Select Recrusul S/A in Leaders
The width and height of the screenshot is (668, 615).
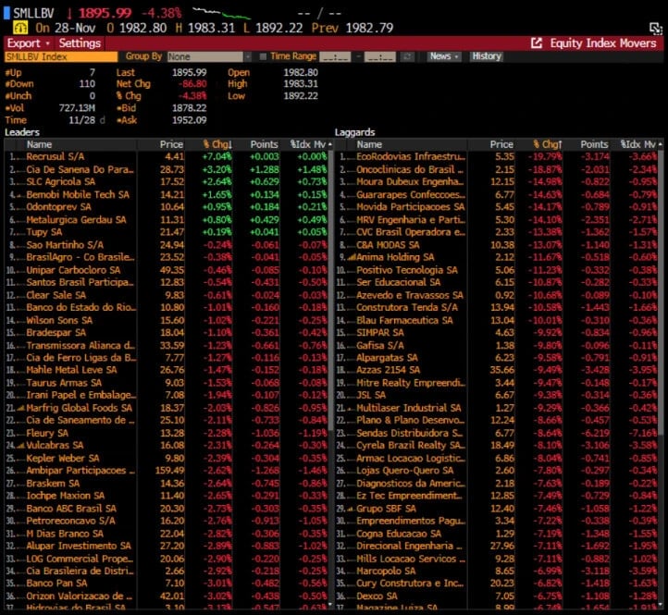point(167,156)
